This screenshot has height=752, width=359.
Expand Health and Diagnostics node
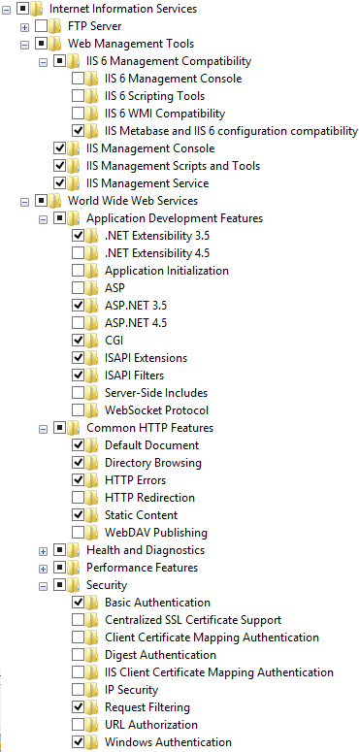click(x=44, y=551)
